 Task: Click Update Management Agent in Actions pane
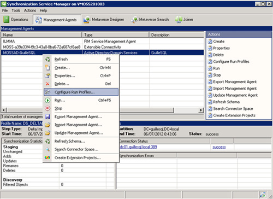235,95
